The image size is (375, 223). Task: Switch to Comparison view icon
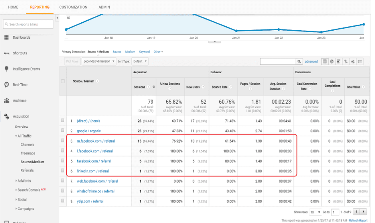345,62
